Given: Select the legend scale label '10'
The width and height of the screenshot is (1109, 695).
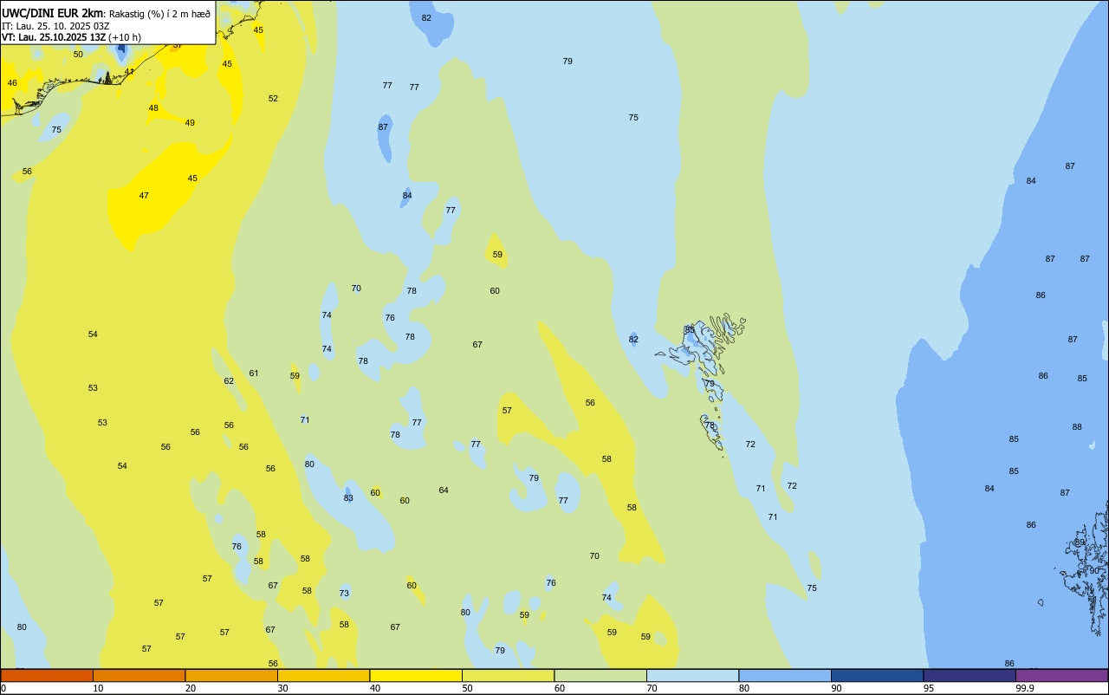Looking at the screenshot, I should pyautogui.click(x=98, y=688).
